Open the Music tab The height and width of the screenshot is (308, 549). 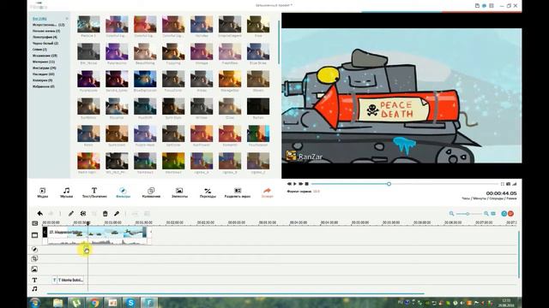click(x=66, y=192)
